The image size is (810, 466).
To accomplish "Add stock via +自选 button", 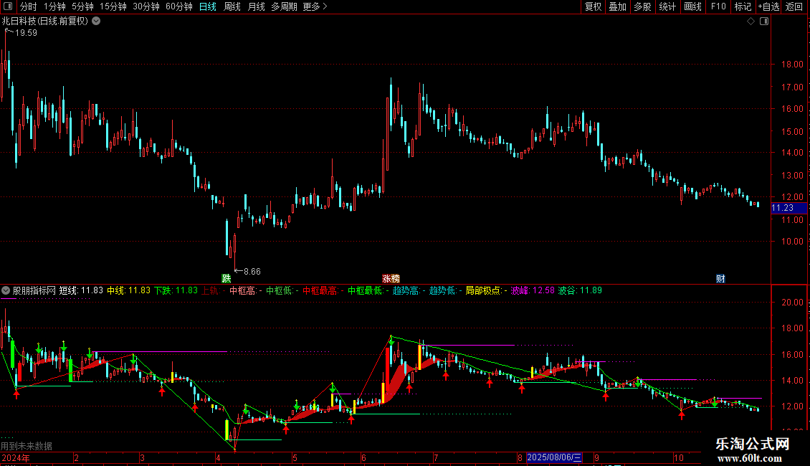I will click(768, 6).
